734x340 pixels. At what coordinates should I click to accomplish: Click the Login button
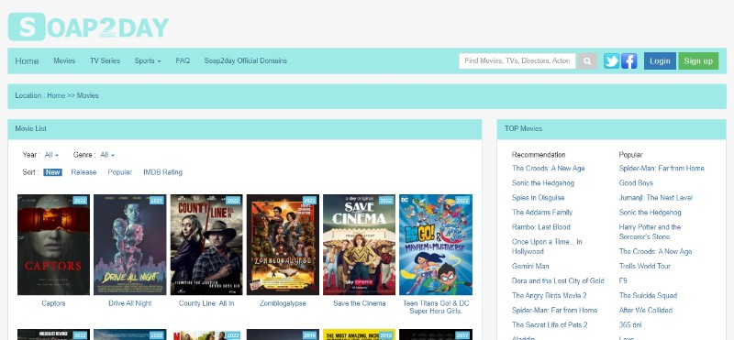660,60
